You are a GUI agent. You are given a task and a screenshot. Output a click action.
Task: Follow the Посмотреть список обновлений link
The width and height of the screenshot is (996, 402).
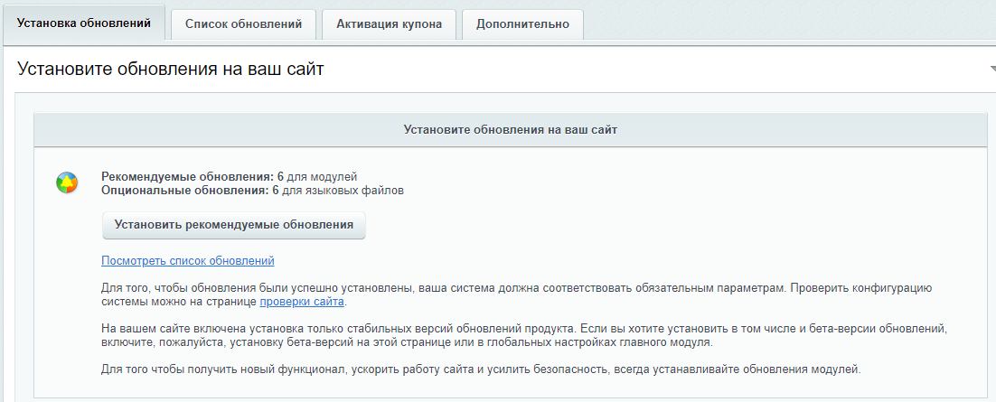[x=188, y=261]
